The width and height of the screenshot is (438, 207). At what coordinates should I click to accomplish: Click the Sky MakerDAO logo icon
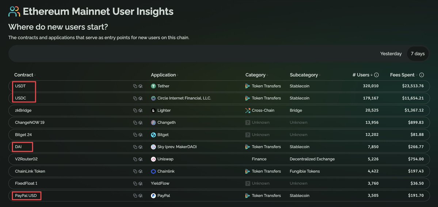pos(153,147)
